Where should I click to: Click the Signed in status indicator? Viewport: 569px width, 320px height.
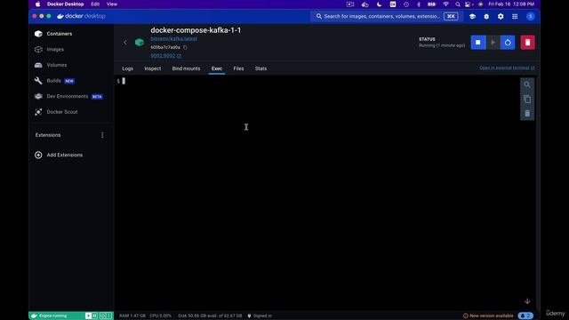(x=260, y=316)
